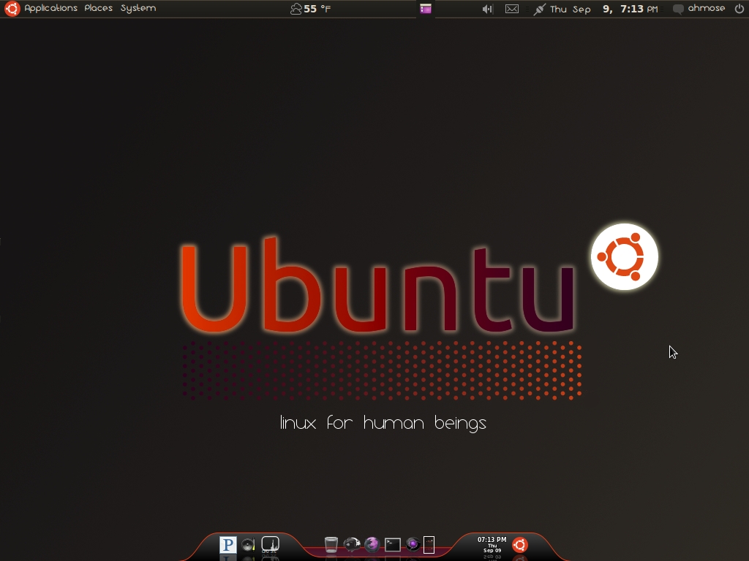Launch the purple Firefox browser in dock
This screenshot has width=749, height=561.
pyautogui.click(x=372, y=544)
